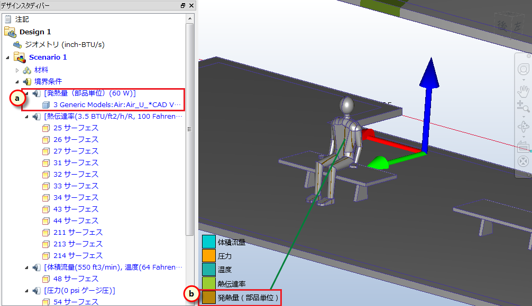Click the Design 1 folder icon
Viewport: 532px width, 306px height.
click(10, 32)
